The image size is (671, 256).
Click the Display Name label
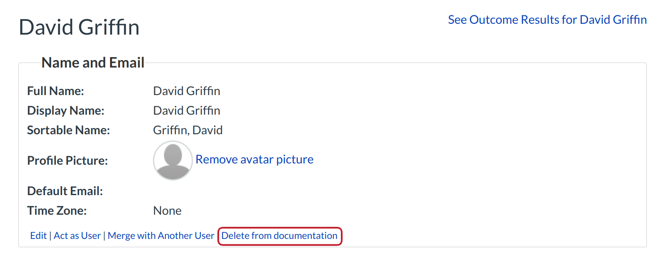click(x=65, y=110)
